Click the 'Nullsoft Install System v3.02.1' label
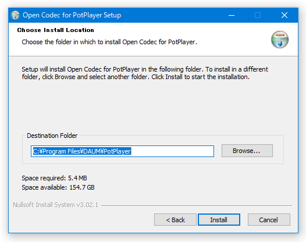306x242 pixels. 55,205
